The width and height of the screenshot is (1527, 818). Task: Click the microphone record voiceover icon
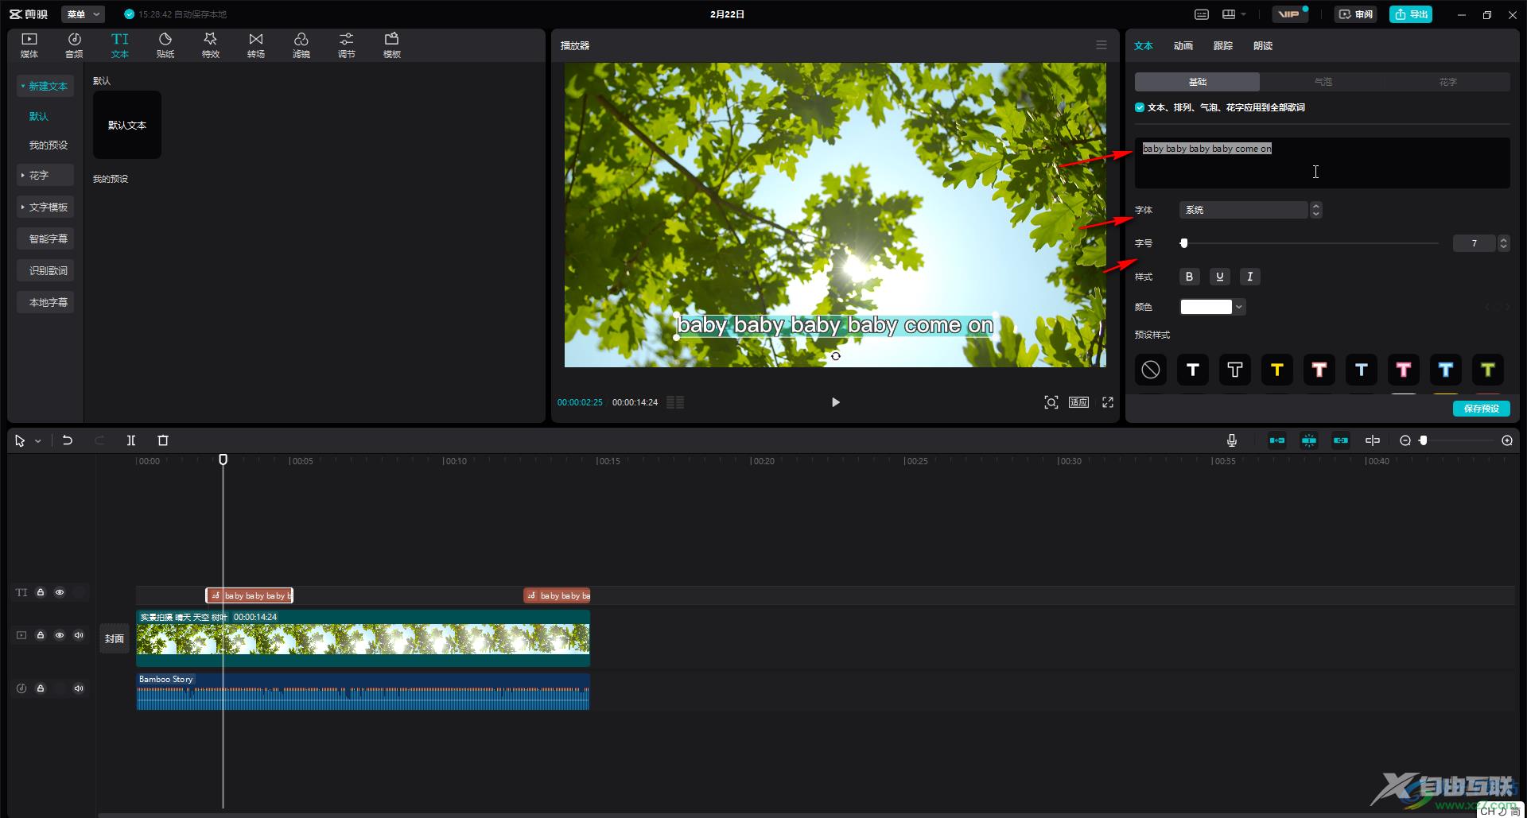(1232, 440)
